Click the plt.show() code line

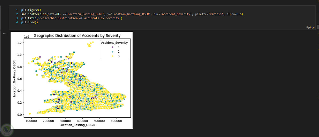tap(32, 23)
